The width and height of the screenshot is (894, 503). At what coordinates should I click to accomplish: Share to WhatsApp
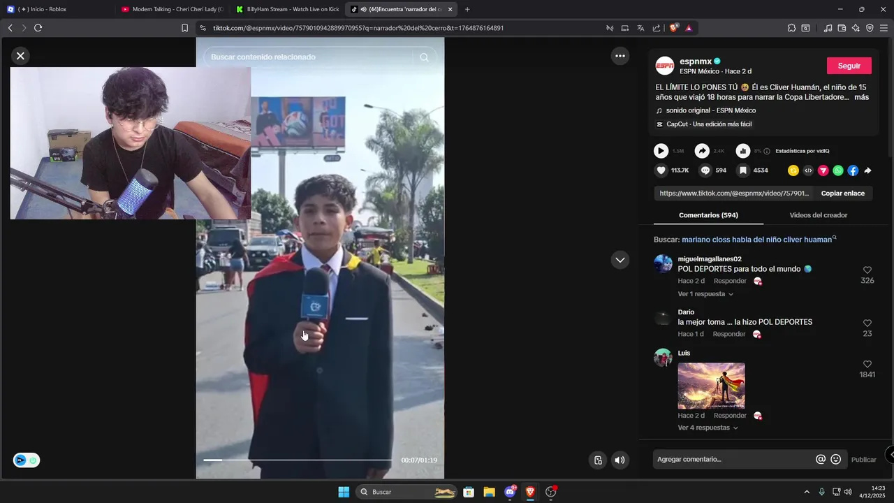pos(838,170)
